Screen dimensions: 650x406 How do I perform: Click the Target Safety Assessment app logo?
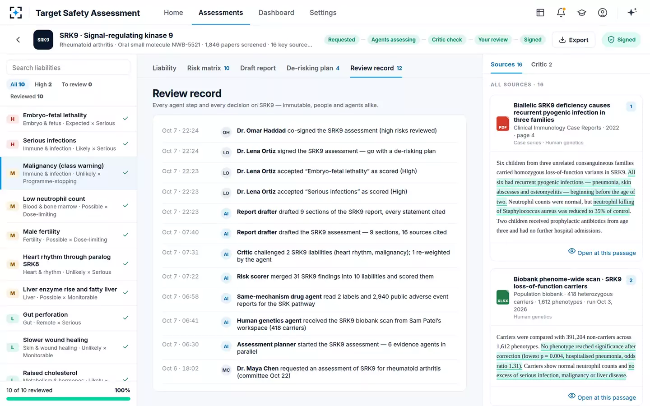coord(16,13)
